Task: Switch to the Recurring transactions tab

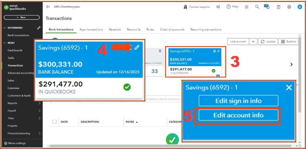Action: coord(206,30)
